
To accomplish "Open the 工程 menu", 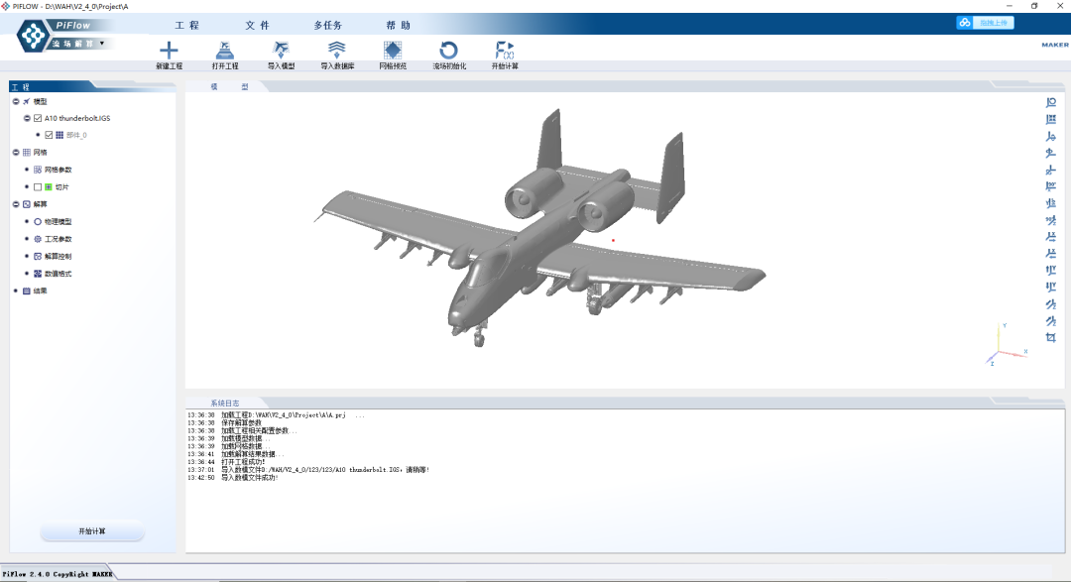I will point(187,25).
